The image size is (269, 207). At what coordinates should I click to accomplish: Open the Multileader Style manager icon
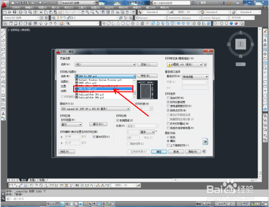coord(233,12)
